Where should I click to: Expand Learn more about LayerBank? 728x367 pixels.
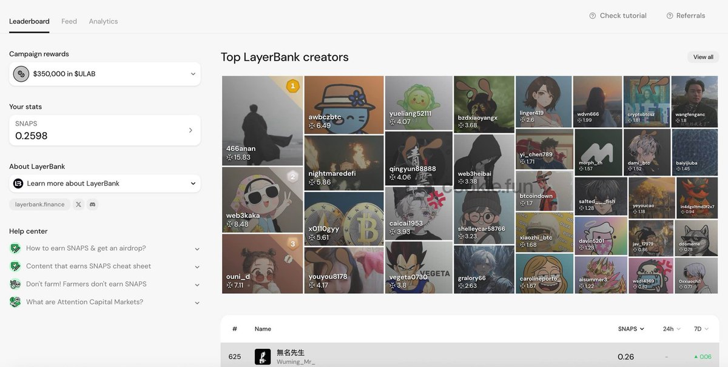point(105,183)
